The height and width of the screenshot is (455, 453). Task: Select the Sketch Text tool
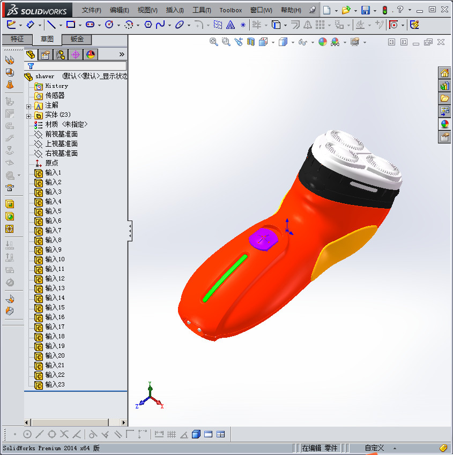tap(231, 25)
